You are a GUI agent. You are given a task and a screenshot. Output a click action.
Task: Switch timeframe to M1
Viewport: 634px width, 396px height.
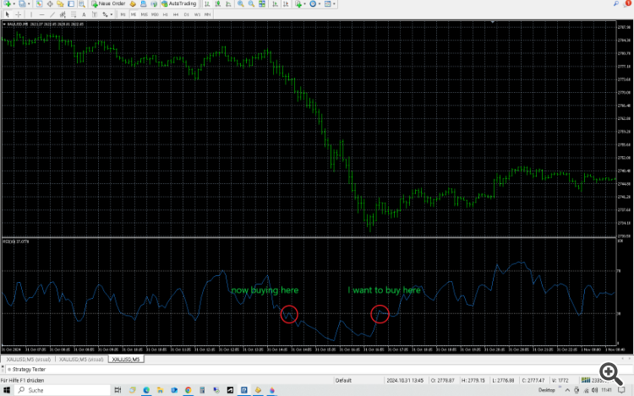(123, 14)
